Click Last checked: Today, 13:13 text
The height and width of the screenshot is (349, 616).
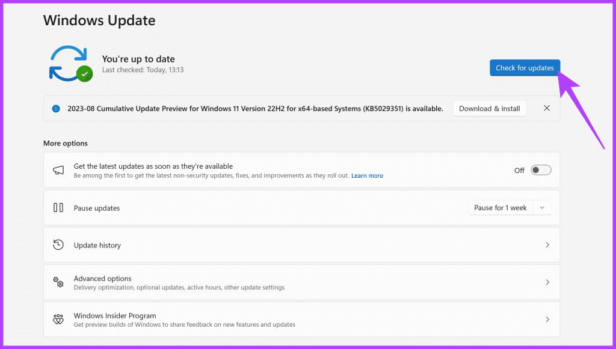pyautogui.click(x=143, y=70)
